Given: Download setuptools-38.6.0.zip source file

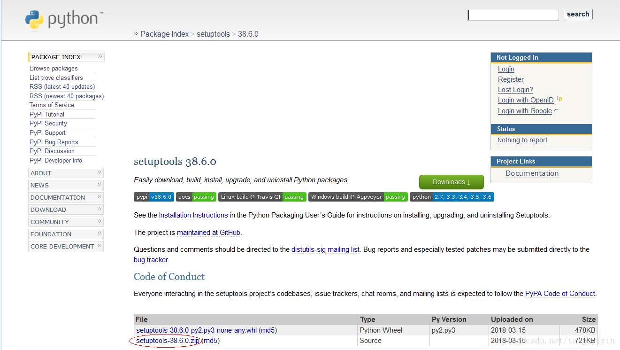Looking at the screenshot, I should pos(168,341).
